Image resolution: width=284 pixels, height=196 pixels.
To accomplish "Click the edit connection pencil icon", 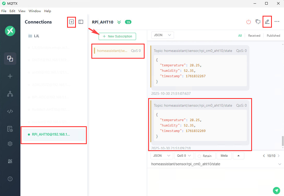I will coord(267,22).
